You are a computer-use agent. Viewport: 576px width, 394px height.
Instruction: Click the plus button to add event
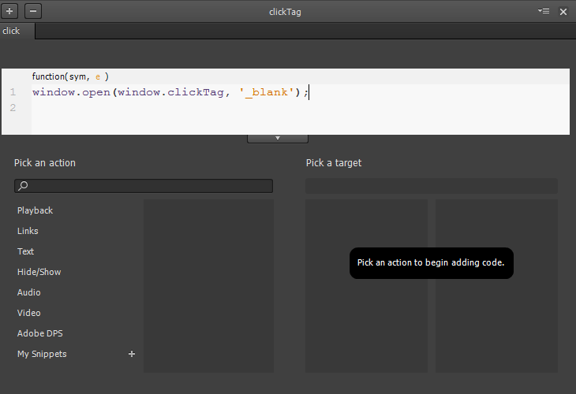9,11
